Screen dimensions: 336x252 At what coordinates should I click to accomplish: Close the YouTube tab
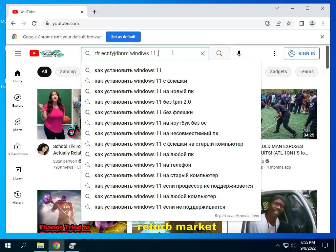coord(82,12)
